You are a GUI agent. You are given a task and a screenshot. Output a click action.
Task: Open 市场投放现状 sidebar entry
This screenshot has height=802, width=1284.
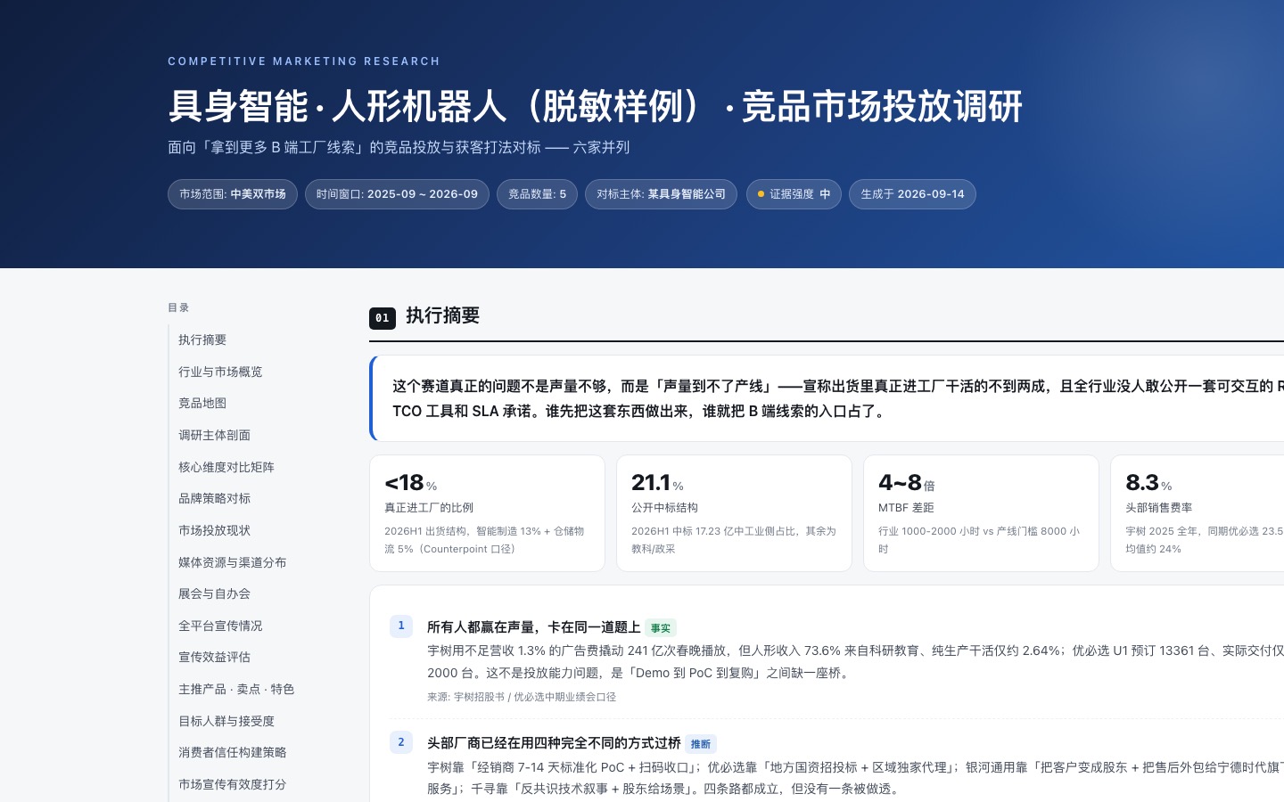[x=214, y=530]
